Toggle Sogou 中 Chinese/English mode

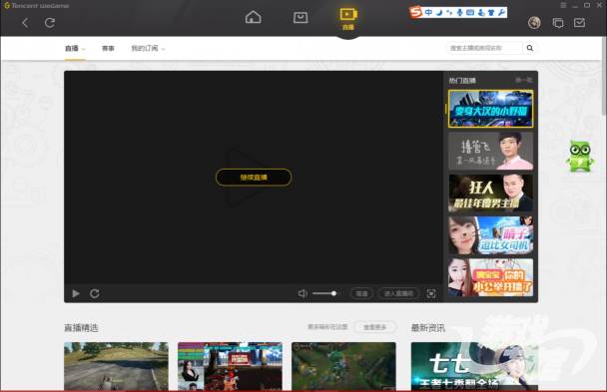point(428,12)
